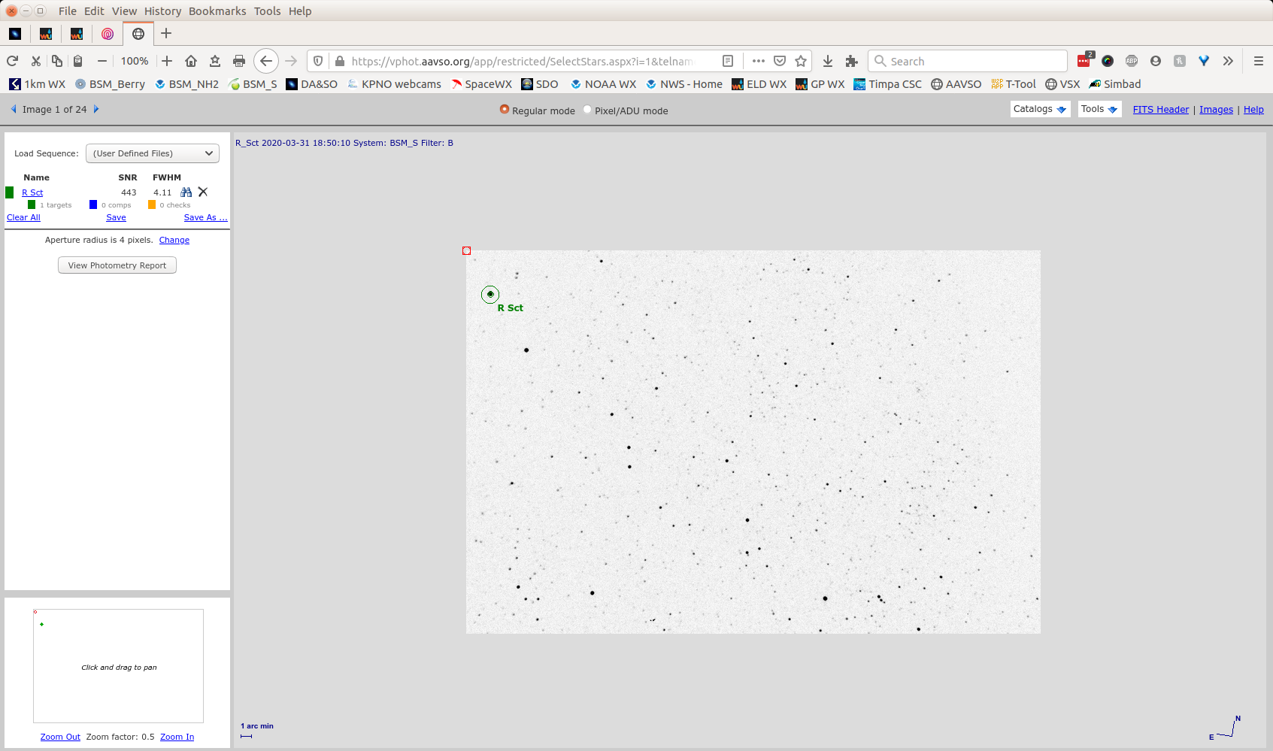Screen dimensions: 1273x751
Task: Select Pixel/ADU mode radio button
Action: (x=587, y=110)
